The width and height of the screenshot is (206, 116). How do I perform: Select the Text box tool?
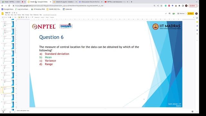(x=21, y=17)
